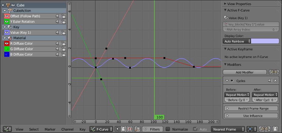
Task: Click the lavender display color swatch
Action: [265, 41]
